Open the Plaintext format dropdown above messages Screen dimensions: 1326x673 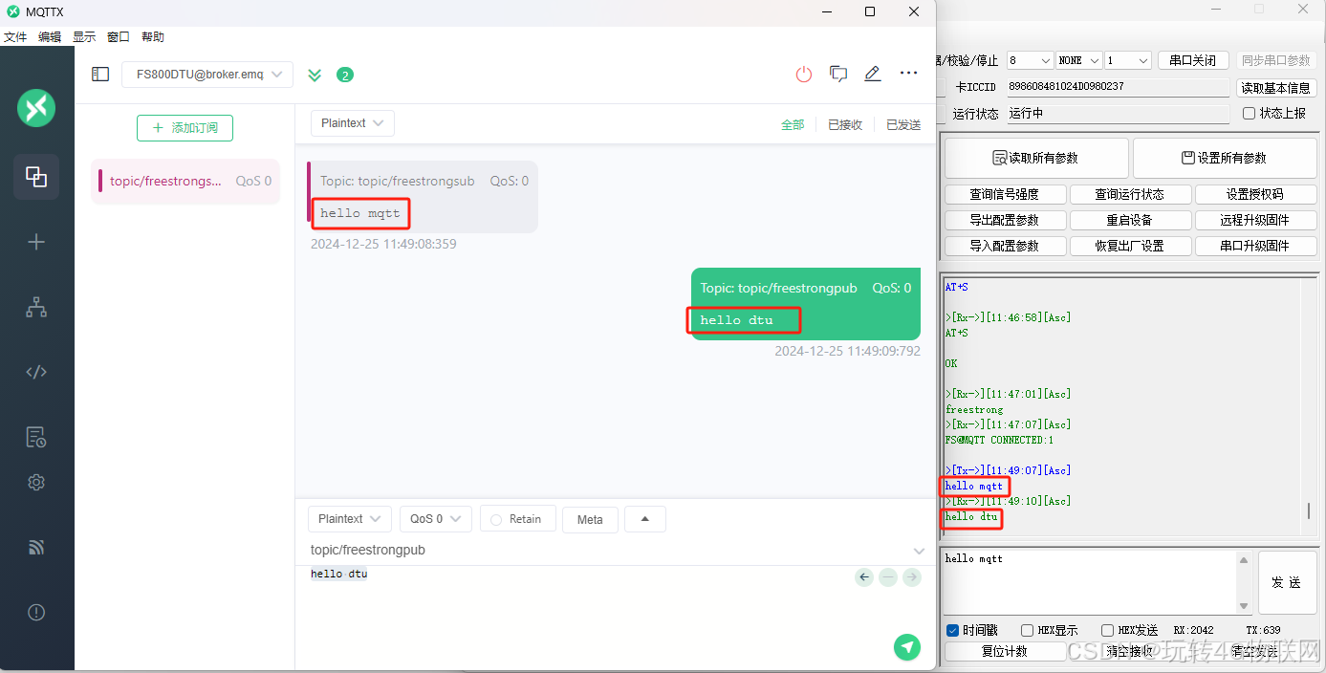[x=352, y=123]
